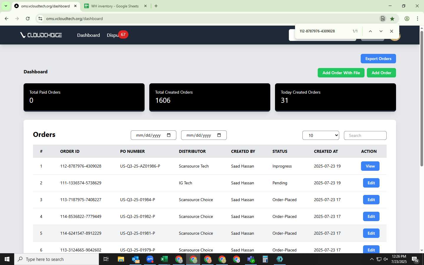The width and height of the screenshot is (424, 265).
Task: Open Microsoft Teams from the taskbar
Action: (251, 259)
